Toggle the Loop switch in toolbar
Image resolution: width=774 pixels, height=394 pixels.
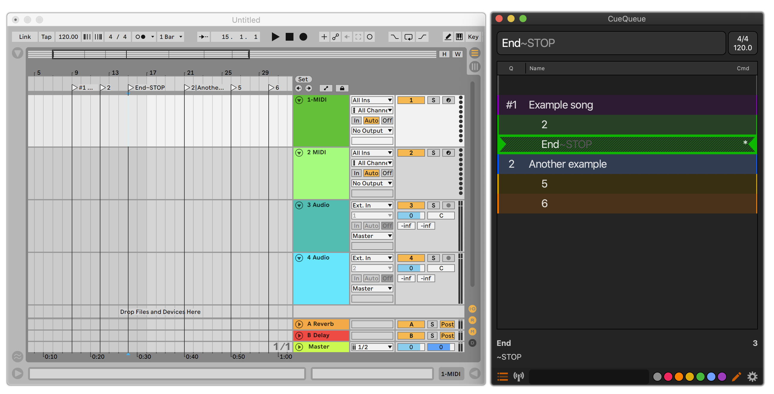click(x=408, y=37)
